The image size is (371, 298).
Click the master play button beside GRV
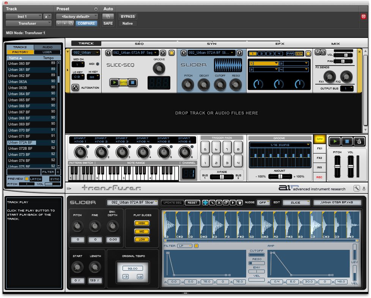335,141
